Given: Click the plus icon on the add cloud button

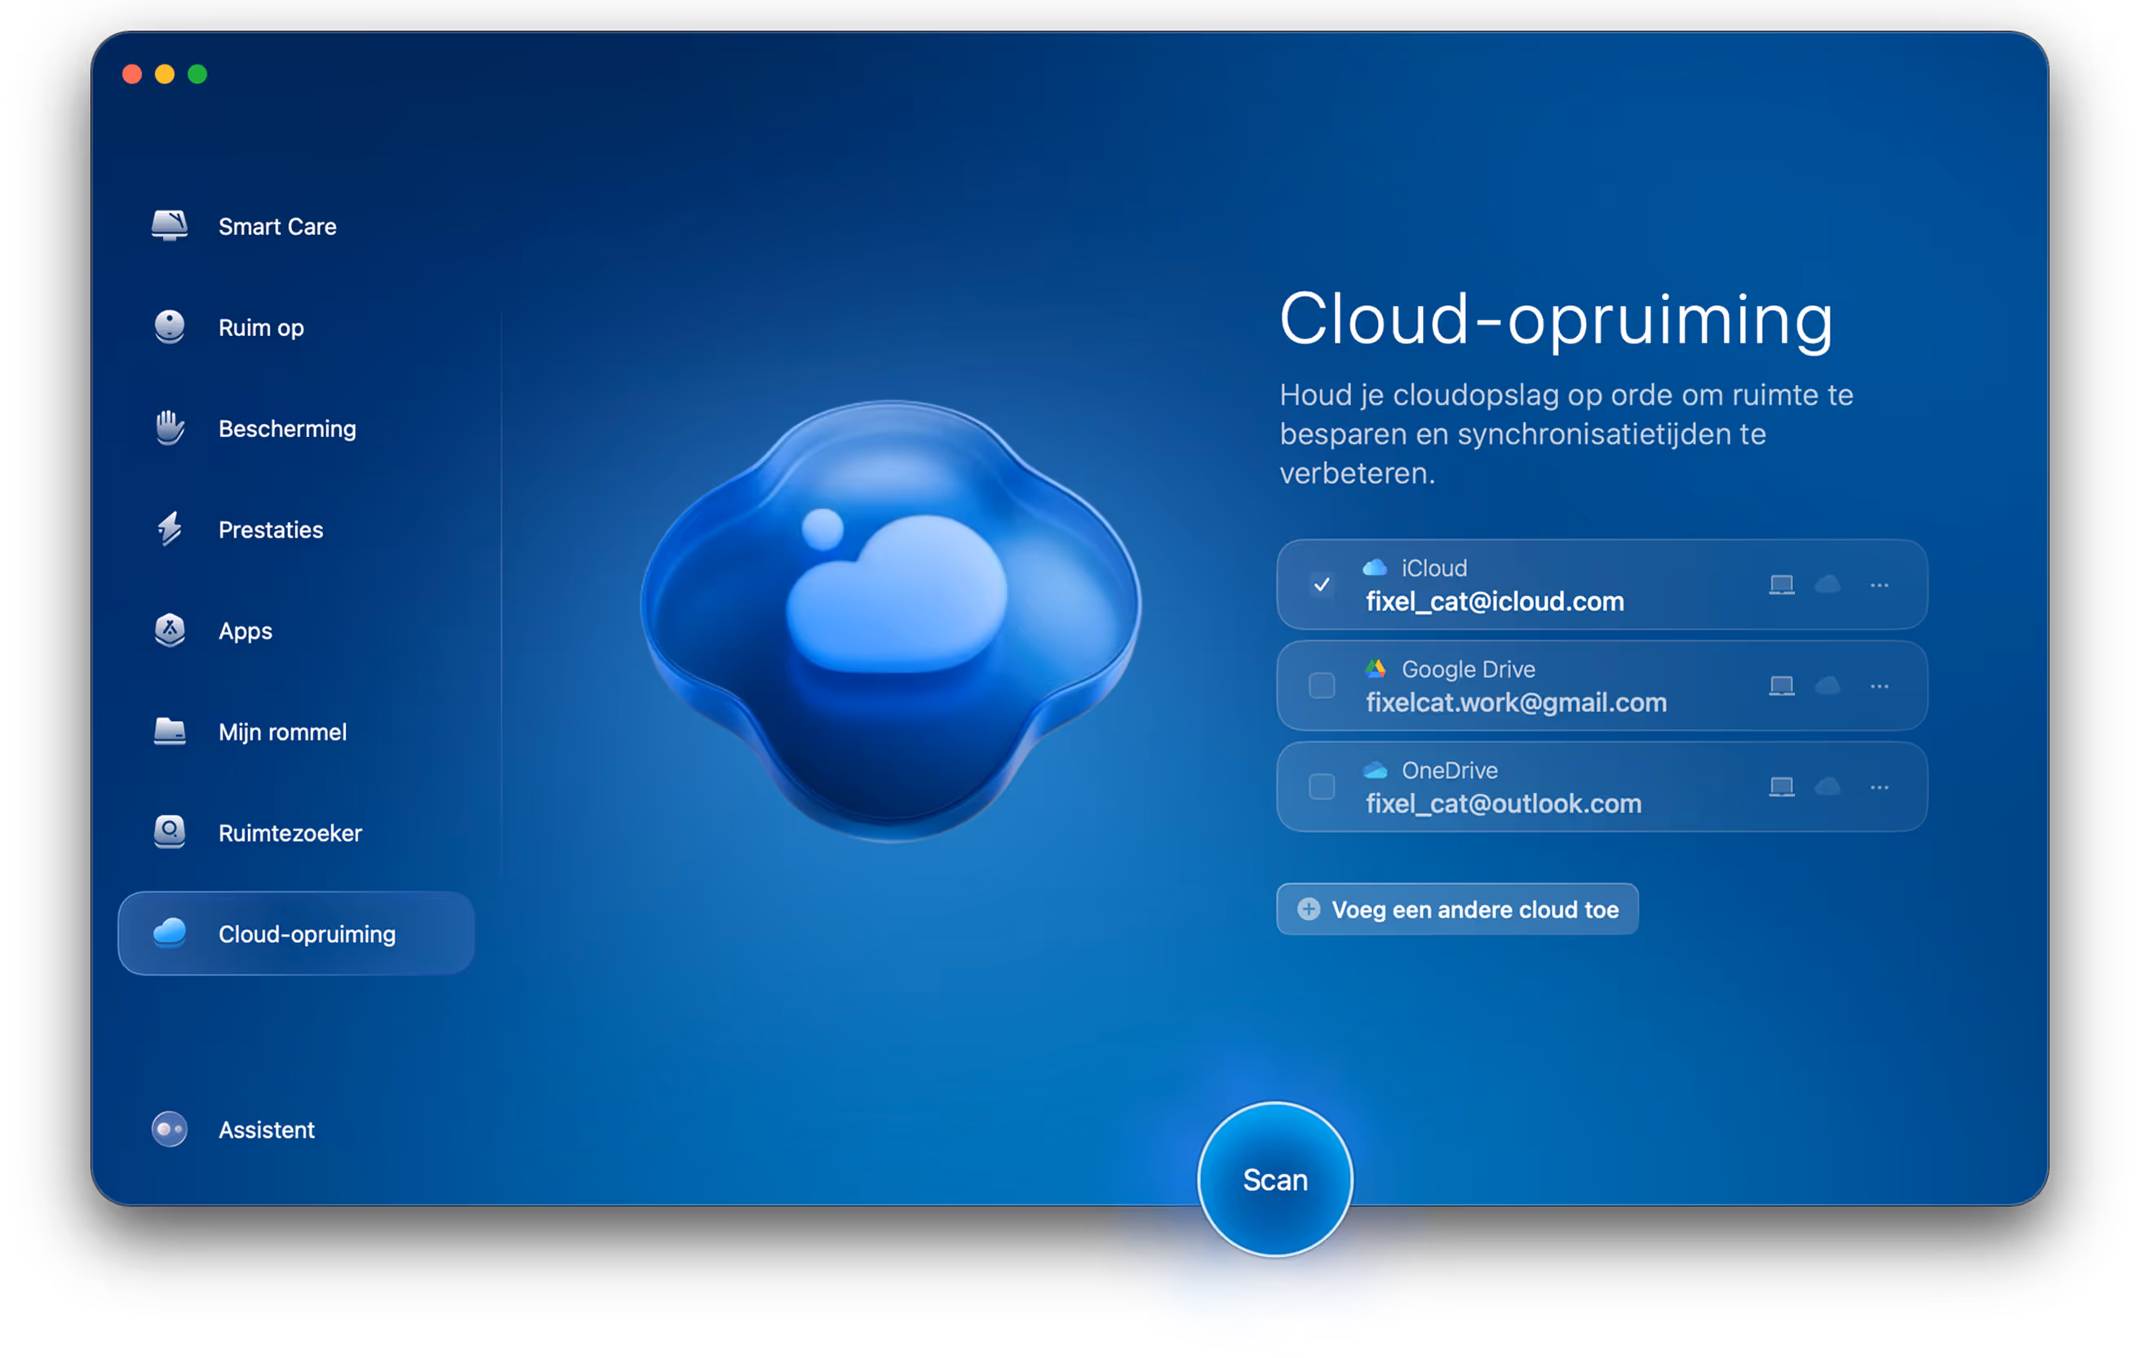Looking at the screenshot, I should point(1308,909).
